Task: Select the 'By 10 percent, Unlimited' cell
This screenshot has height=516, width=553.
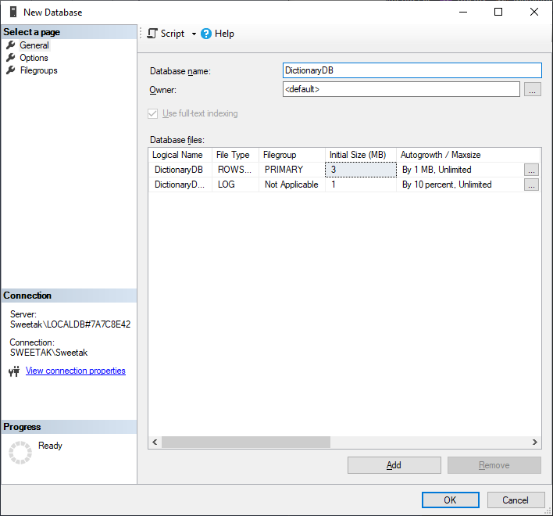Action: point(460,185)
